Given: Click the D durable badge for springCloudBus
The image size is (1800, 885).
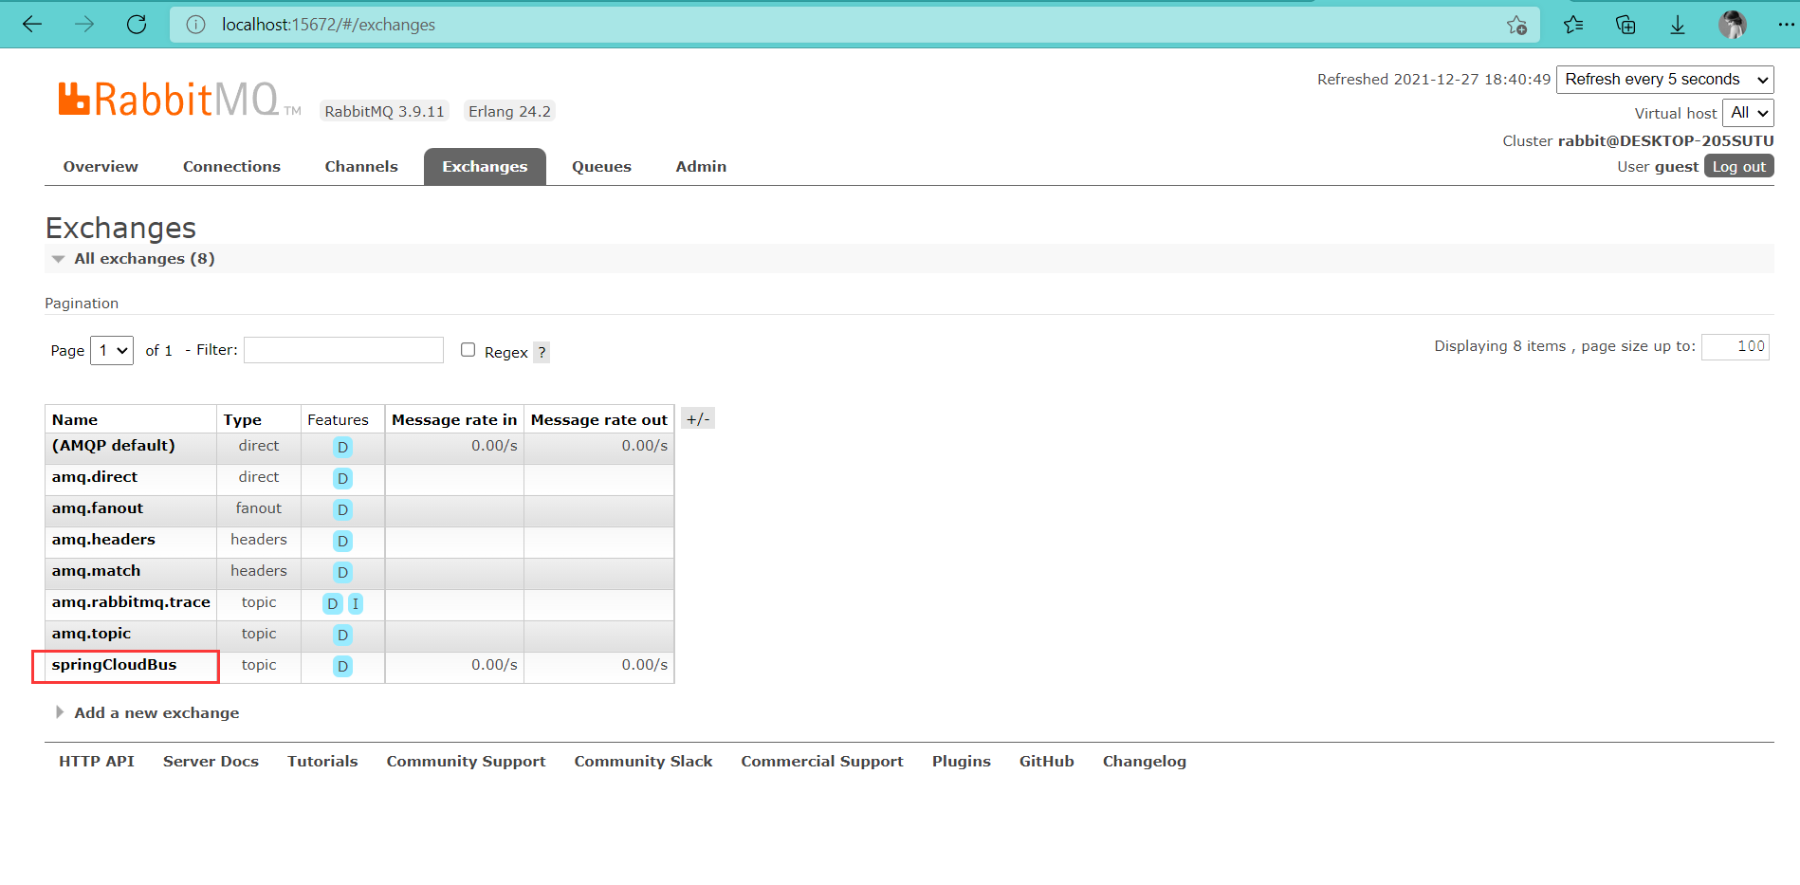Looking at the screenshot, I should pyautogui.click(x=342, y=666).
